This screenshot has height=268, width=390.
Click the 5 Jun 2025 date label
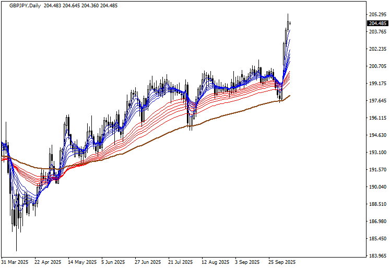pyautogui.click(x=113, y=262)
